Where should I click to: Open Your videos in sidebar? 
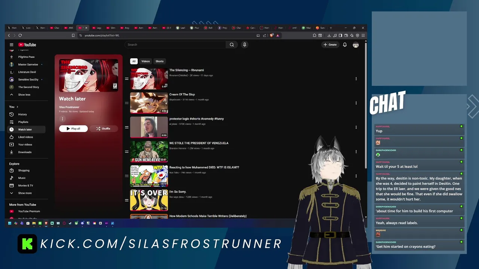pos(26,145)
